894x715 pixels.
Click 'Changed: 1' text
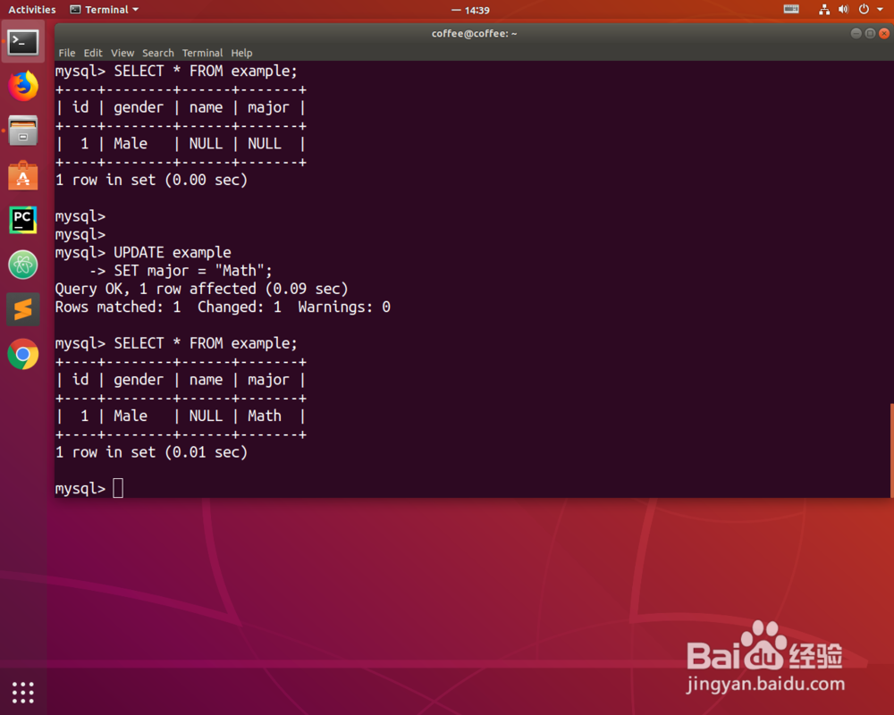pyautogui.click(x=240, y=307)
